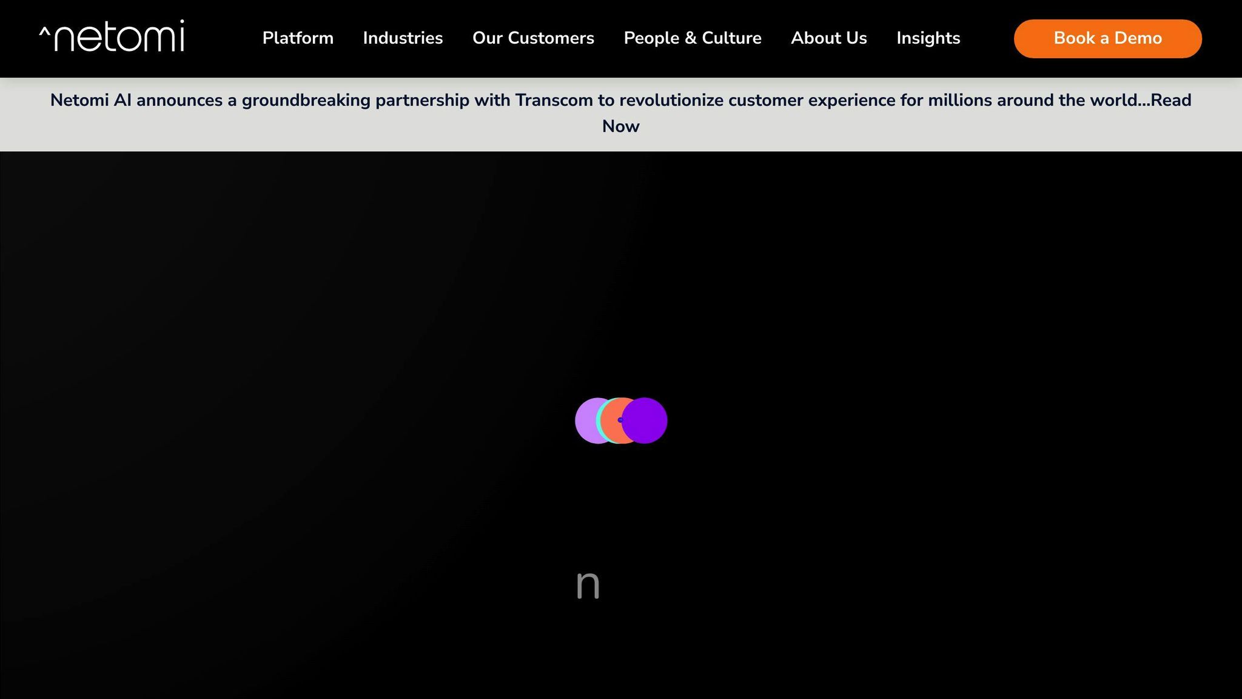The height and width of the screenshot is (699, 1242).
Task: Click the caret symbol before the netomi wordmark
Action: coord(44,31)
